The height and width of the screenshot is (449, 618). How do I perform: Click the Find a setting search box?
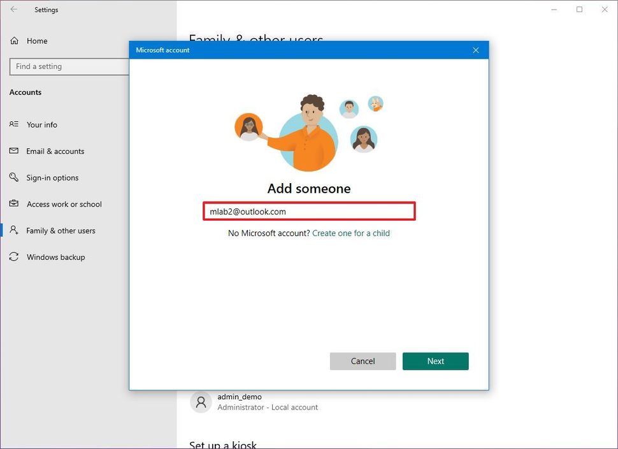(x=69, y=66)
